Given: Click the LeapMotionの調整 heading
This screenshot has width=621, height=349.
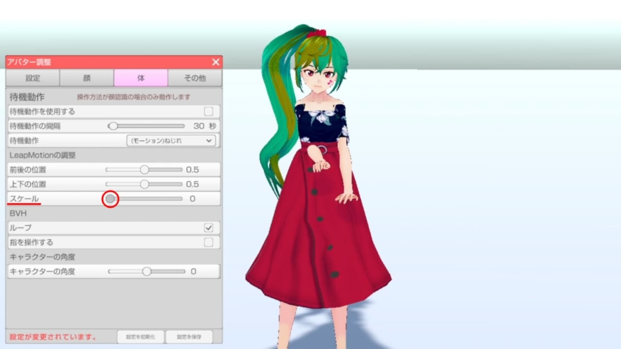Looking at the screenshot, I should (x=42, y=155).
